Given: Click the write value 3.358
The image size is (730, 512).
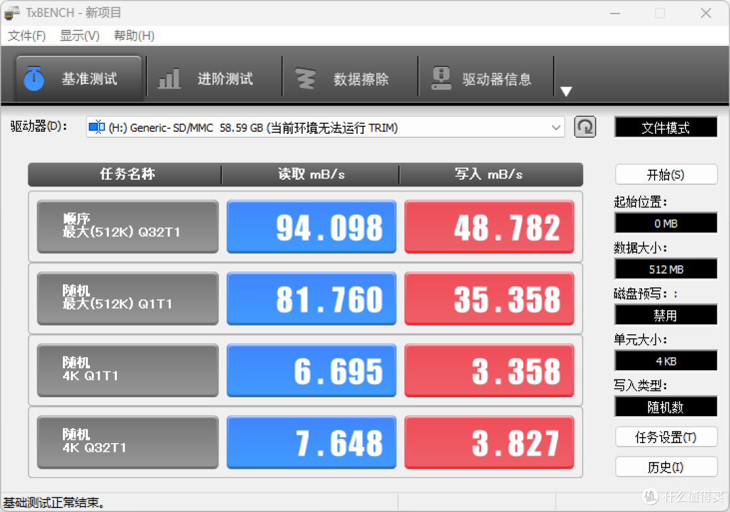Looking at the screenshot, I should pyautogui.click(x=489, y=370).
